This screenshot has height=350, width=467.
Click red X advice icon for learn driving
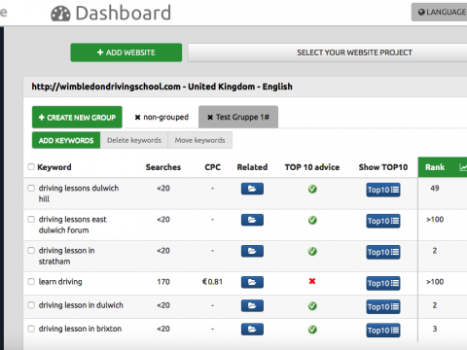click(x=312, y=281)
